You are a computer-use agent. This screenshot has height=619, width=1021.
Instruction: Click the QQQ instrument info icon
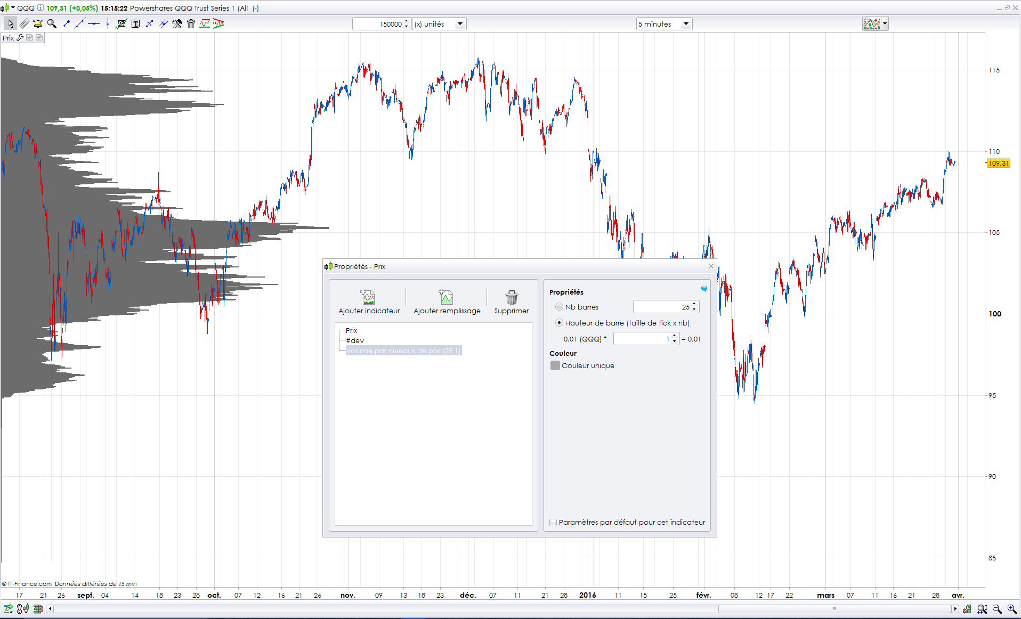pos(40,8)
